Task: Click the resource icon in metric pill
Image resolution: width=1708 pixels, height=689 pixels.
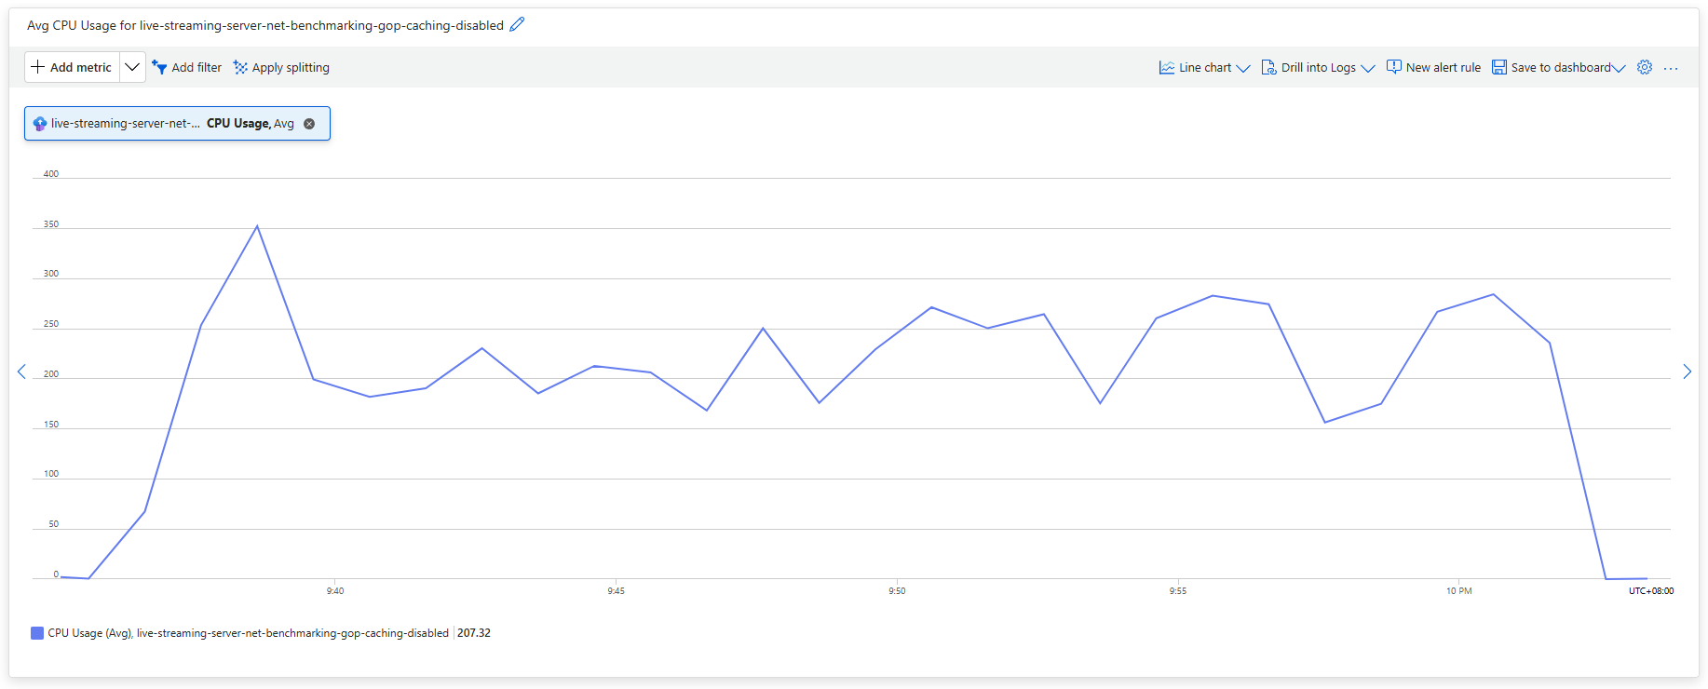Action: tap(40, 124)
